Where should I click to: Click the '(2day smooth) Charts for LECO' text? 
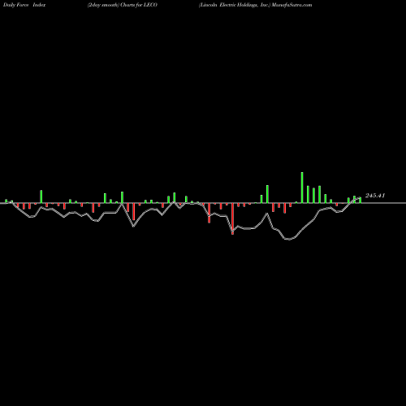tap(123, 5)
